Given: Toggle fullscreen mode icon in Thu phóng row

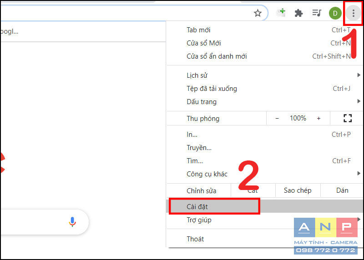Looking at the screenshot, I should click(x=348, y=118).
